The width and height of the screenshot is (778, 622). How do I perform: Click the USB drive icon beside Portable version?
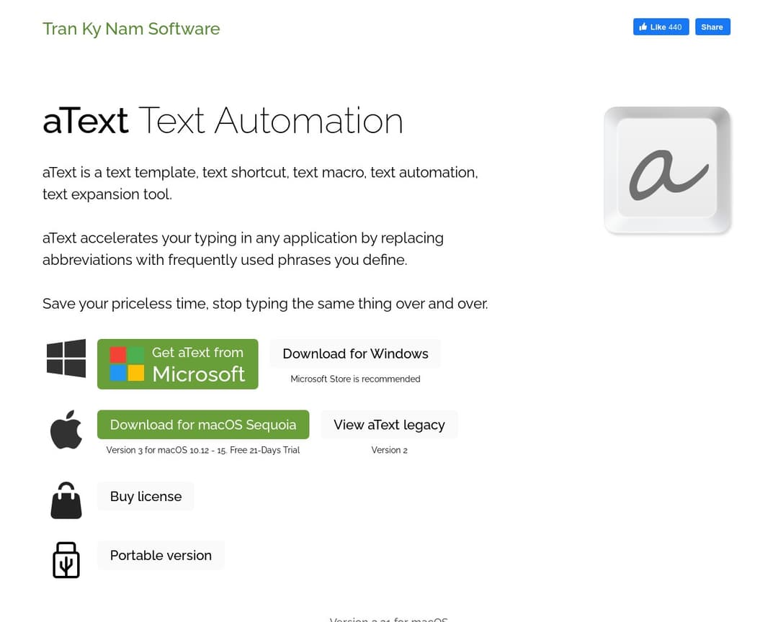[66, 559]
